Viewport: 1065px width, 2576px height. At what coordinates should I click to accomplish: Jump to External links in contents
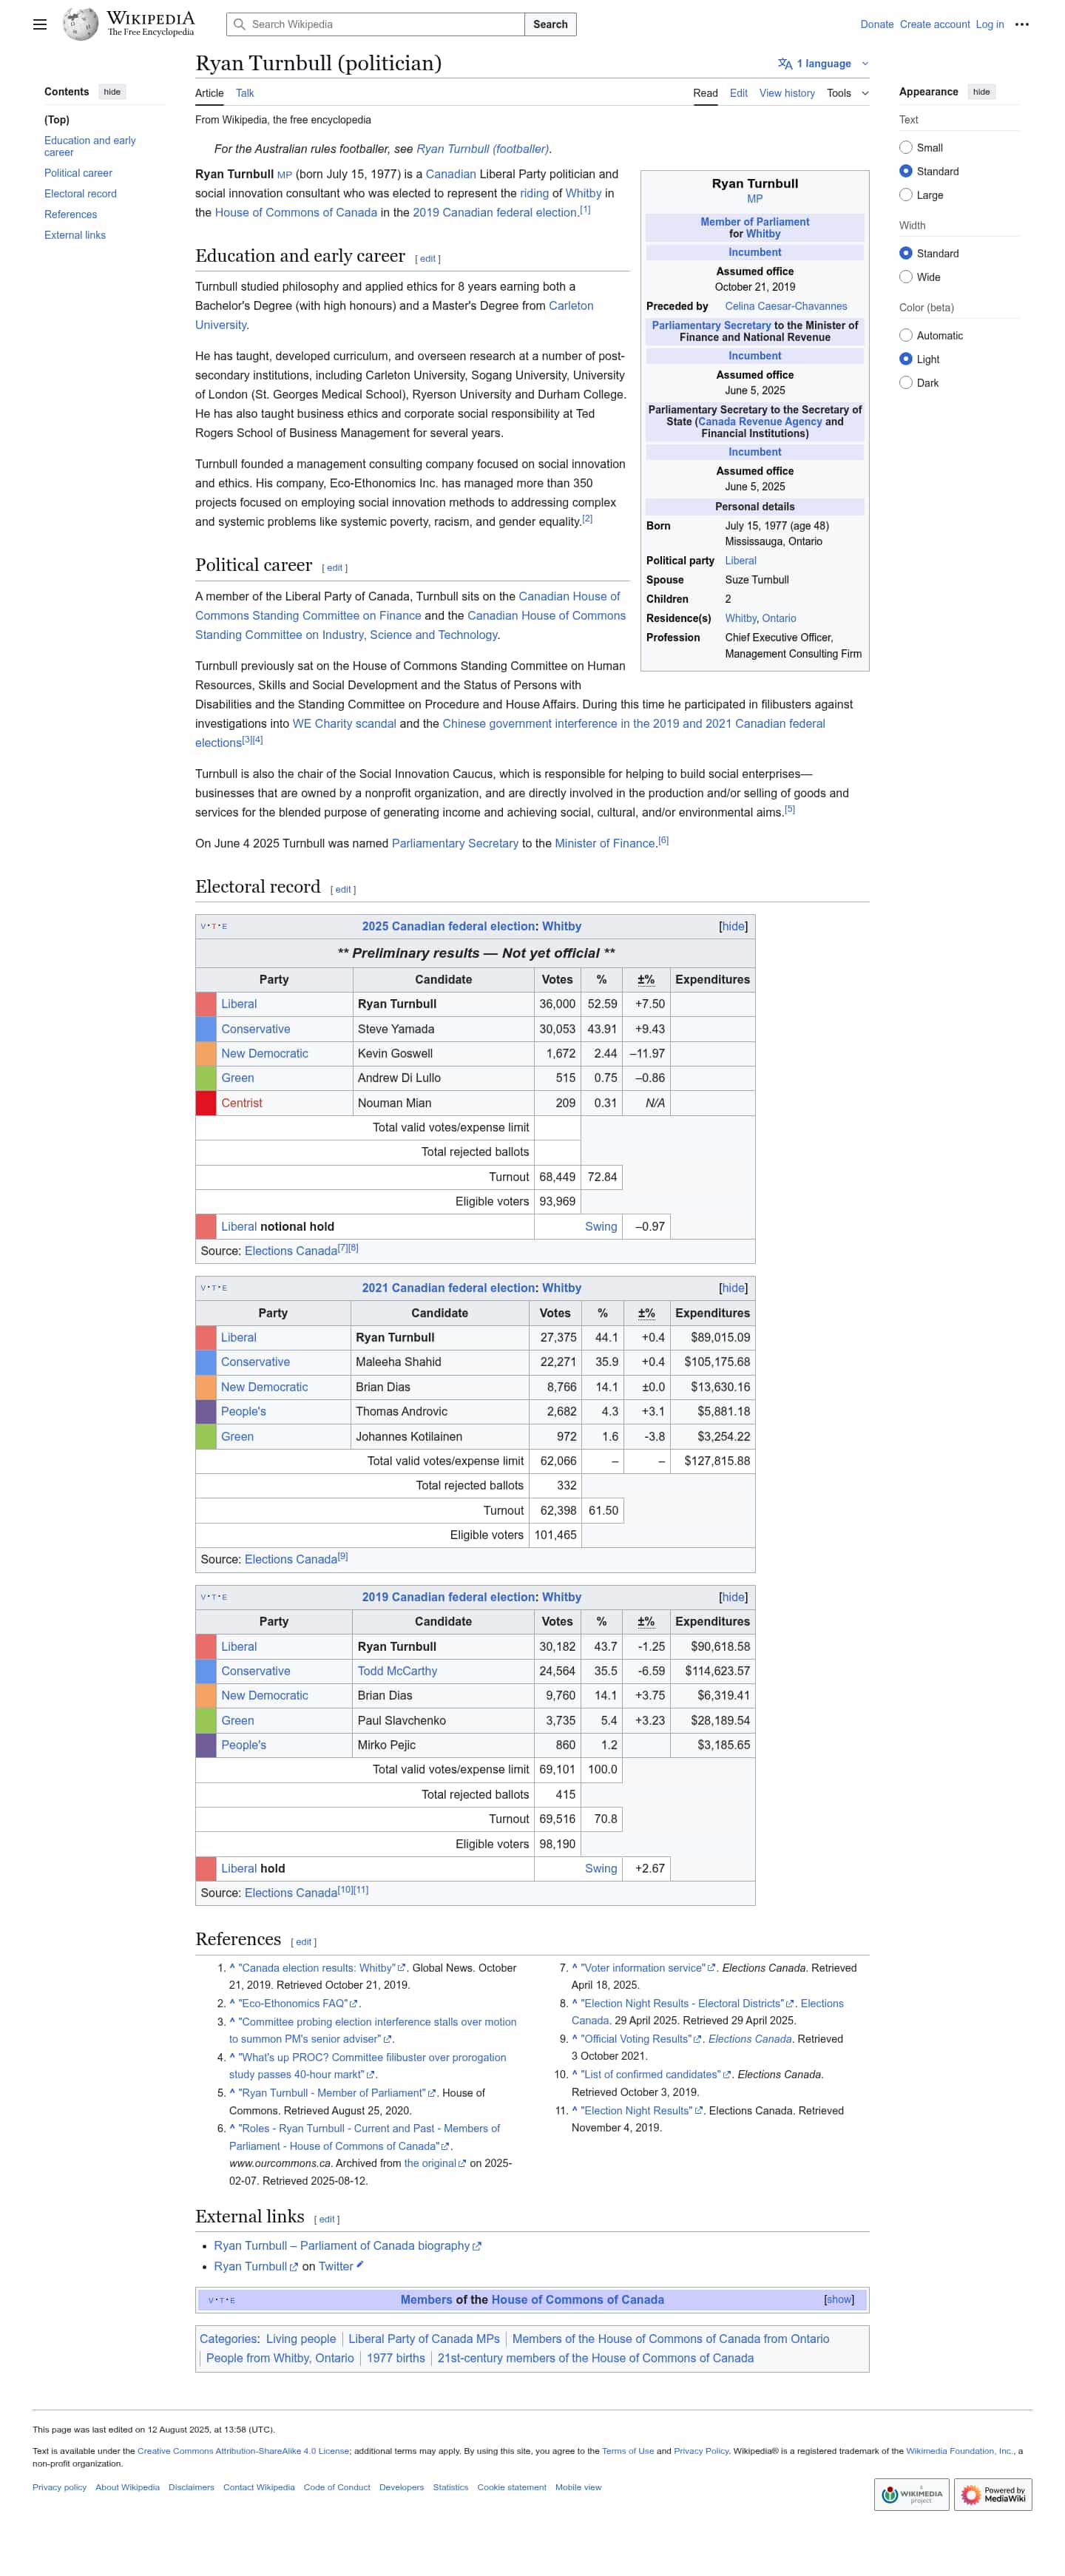pos(74,235)
